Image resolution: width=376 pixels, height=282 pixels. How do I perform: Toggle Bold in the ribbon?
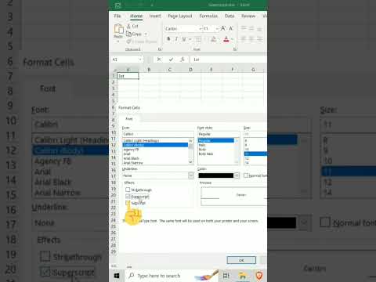168,39
